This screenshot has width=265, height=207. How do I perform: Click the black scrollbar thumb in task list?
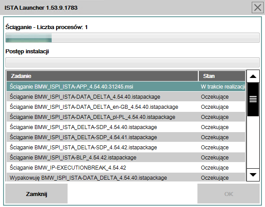[253, 99]
